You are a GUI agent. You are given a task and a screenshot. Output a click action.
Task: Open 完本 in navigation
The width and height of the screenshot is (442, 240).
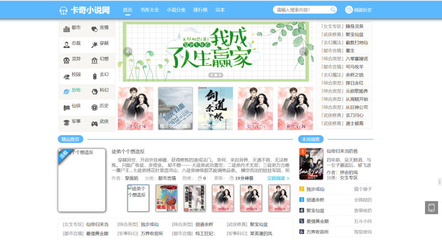pos(220,10)
